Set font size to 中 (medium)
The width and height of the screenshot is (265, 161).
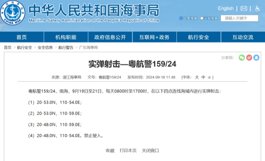(x=203, y=77)
